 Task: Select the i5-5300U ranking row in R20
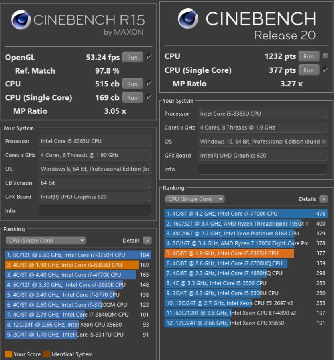point(246,293)
